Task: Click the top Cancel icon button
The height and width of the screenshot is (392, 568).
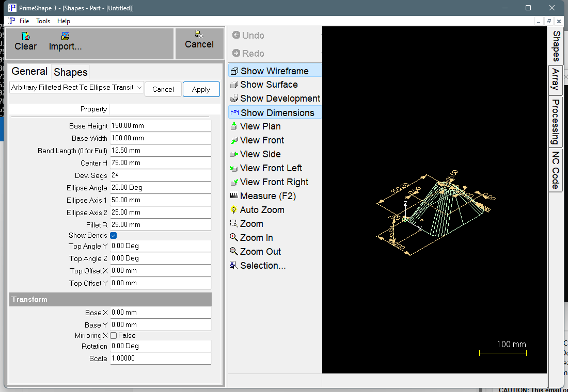Action: (199, 39)
